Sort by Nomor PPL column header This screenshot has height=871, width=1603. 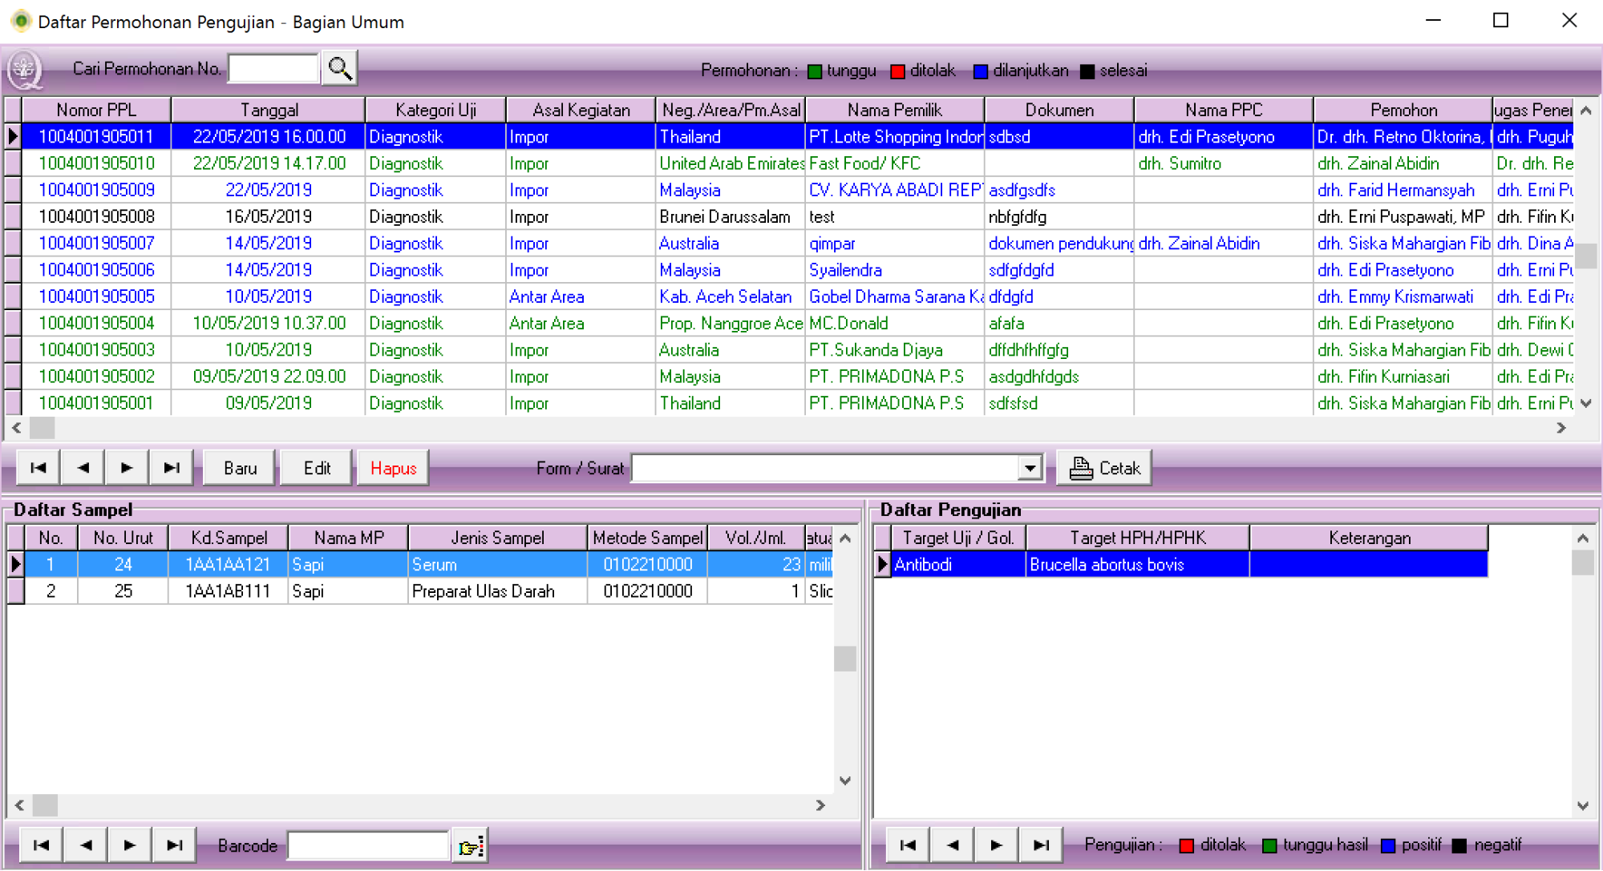(x=96, y=110)
